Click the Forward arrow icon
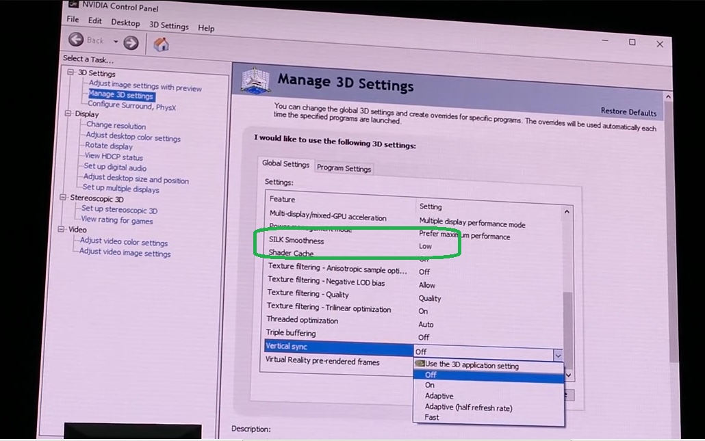 point(131,42)
